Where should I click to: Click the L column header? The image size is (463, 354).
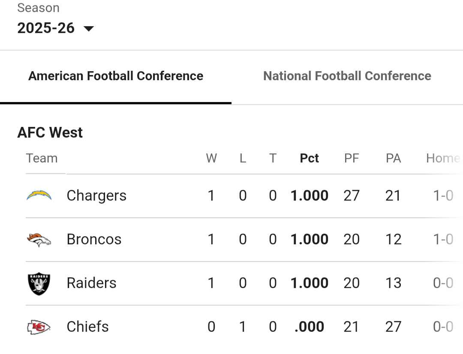243,159
